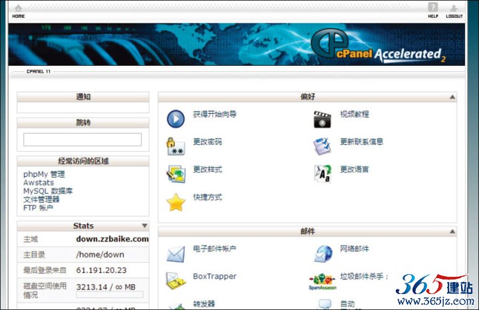Click the HOME label text
This screenshot has width=479, height=310.
tap(19, 16)
